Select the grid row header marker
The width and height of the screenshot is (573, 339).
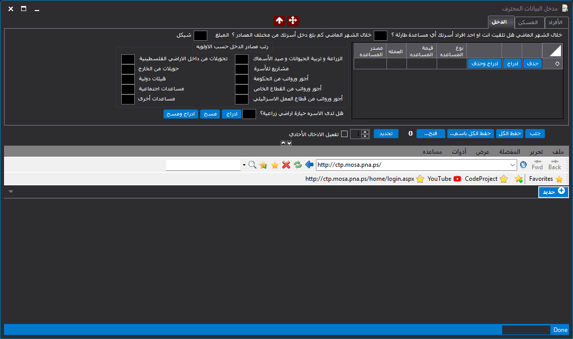[552, 63]
